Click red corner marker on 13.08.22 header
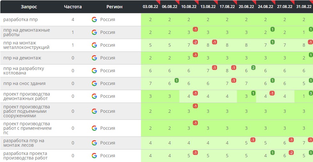Viewport: 313px width, 162px height. point(216,2)
